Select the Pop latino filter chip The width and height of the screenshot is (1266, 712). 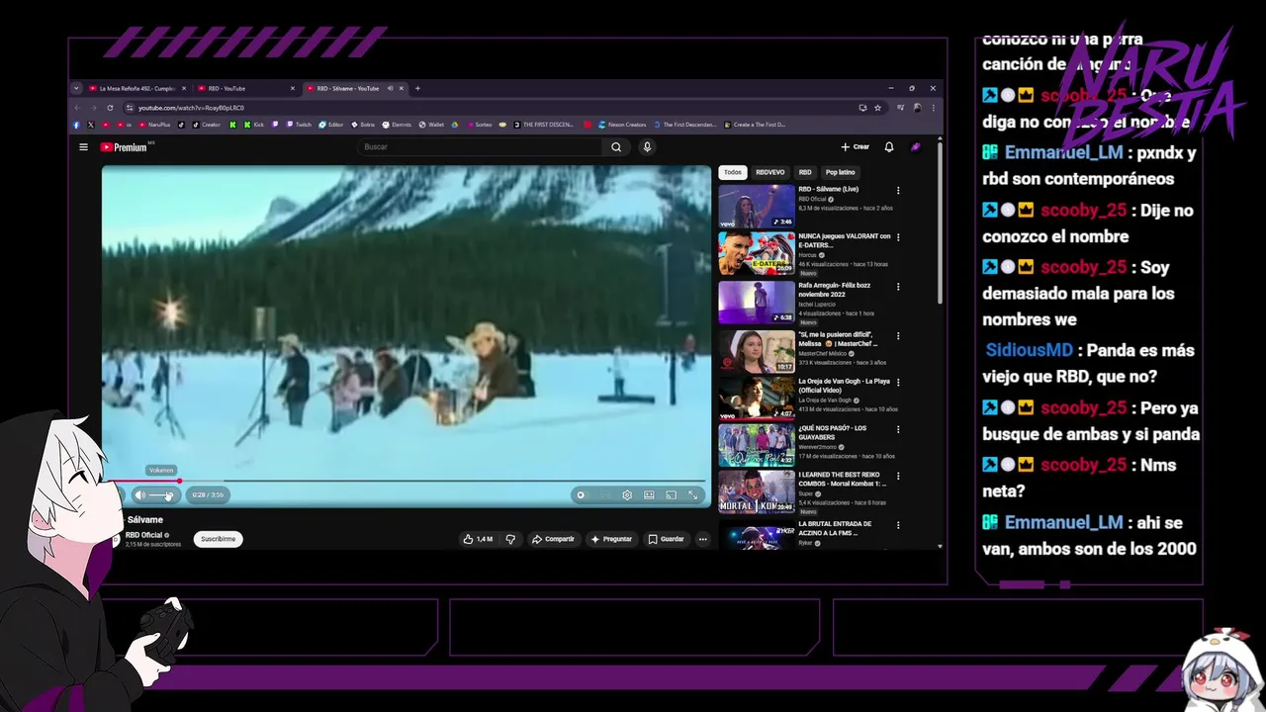[841, 172]
